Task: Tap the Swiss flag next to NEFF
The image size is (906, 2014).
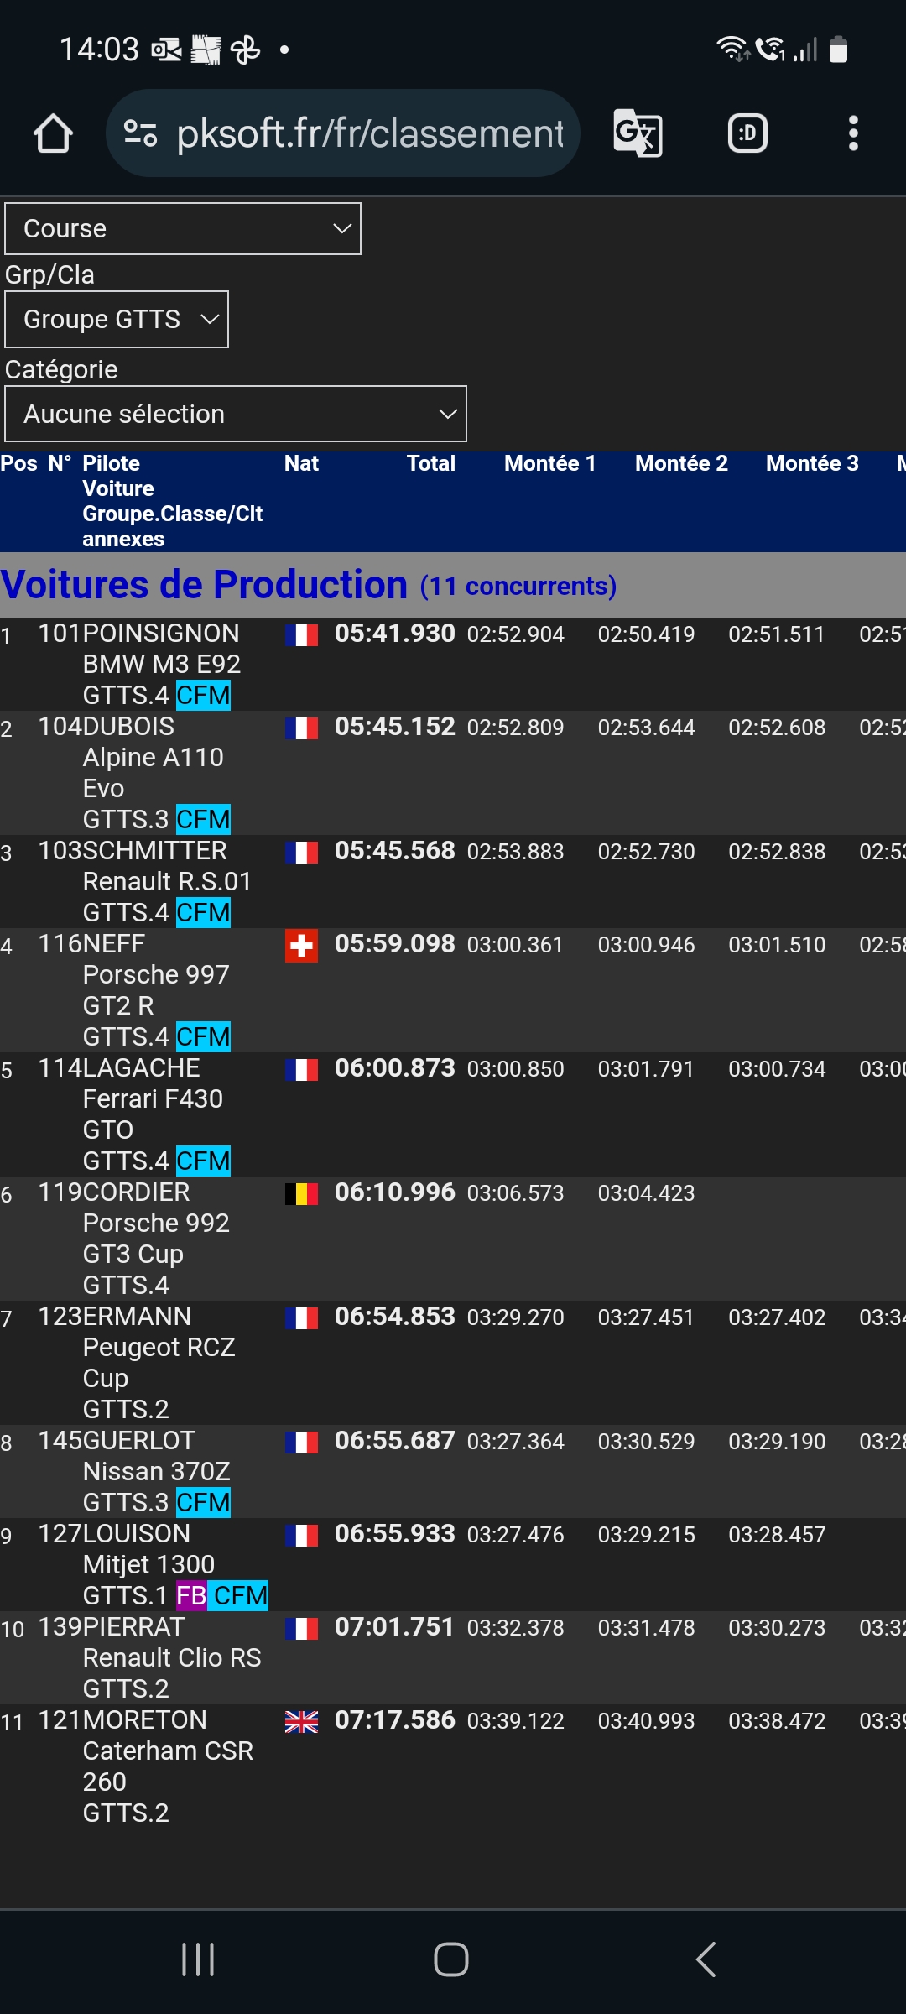Action: 301,946
